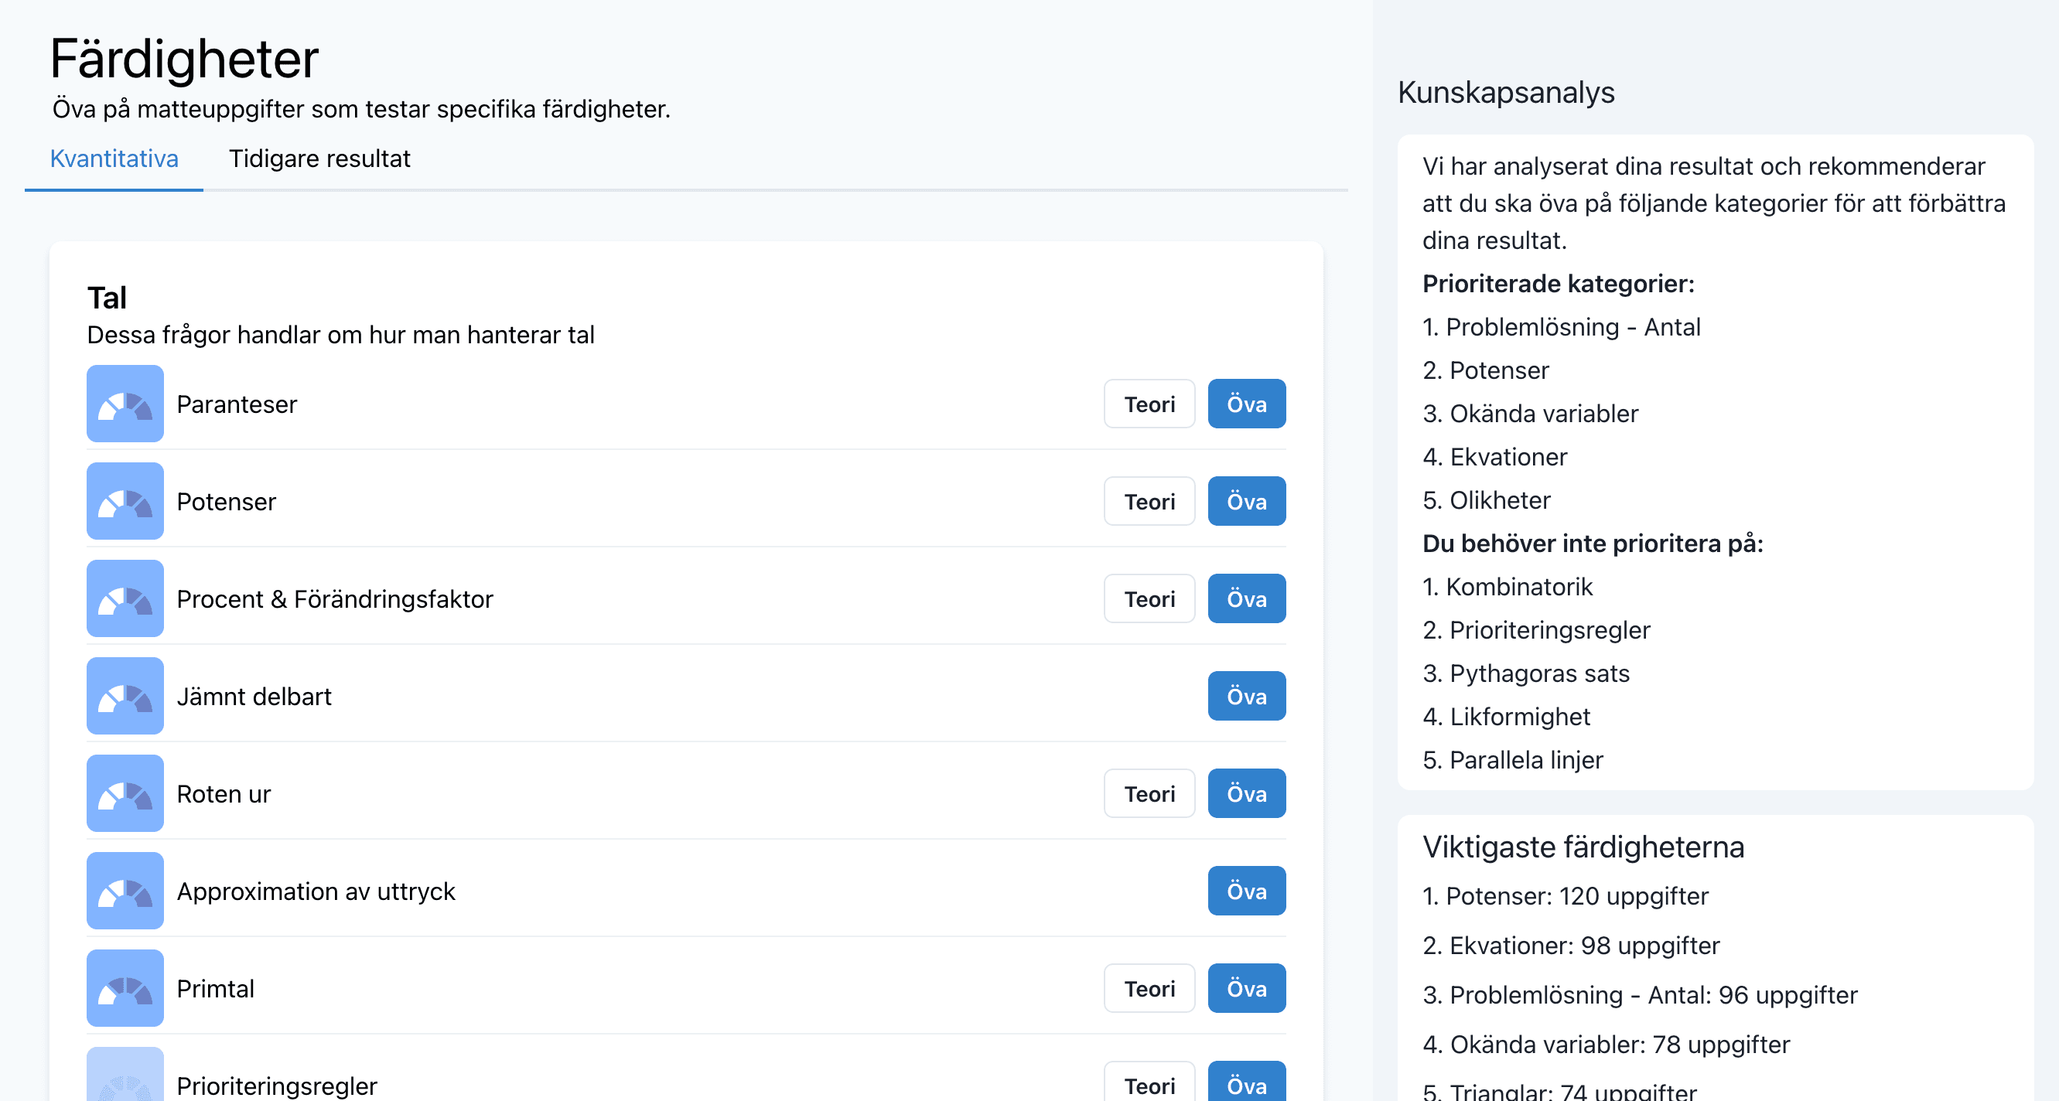Open Teori for Paranteser
Image resolution: width=2059 pixels, height=1101 pixels.
point(1149,404)
